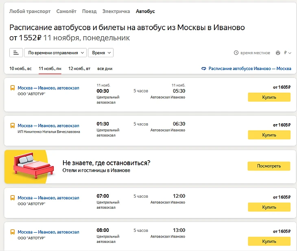
Task: Click the bus icon of the 07:00 trip
Action: click(13, 198)
